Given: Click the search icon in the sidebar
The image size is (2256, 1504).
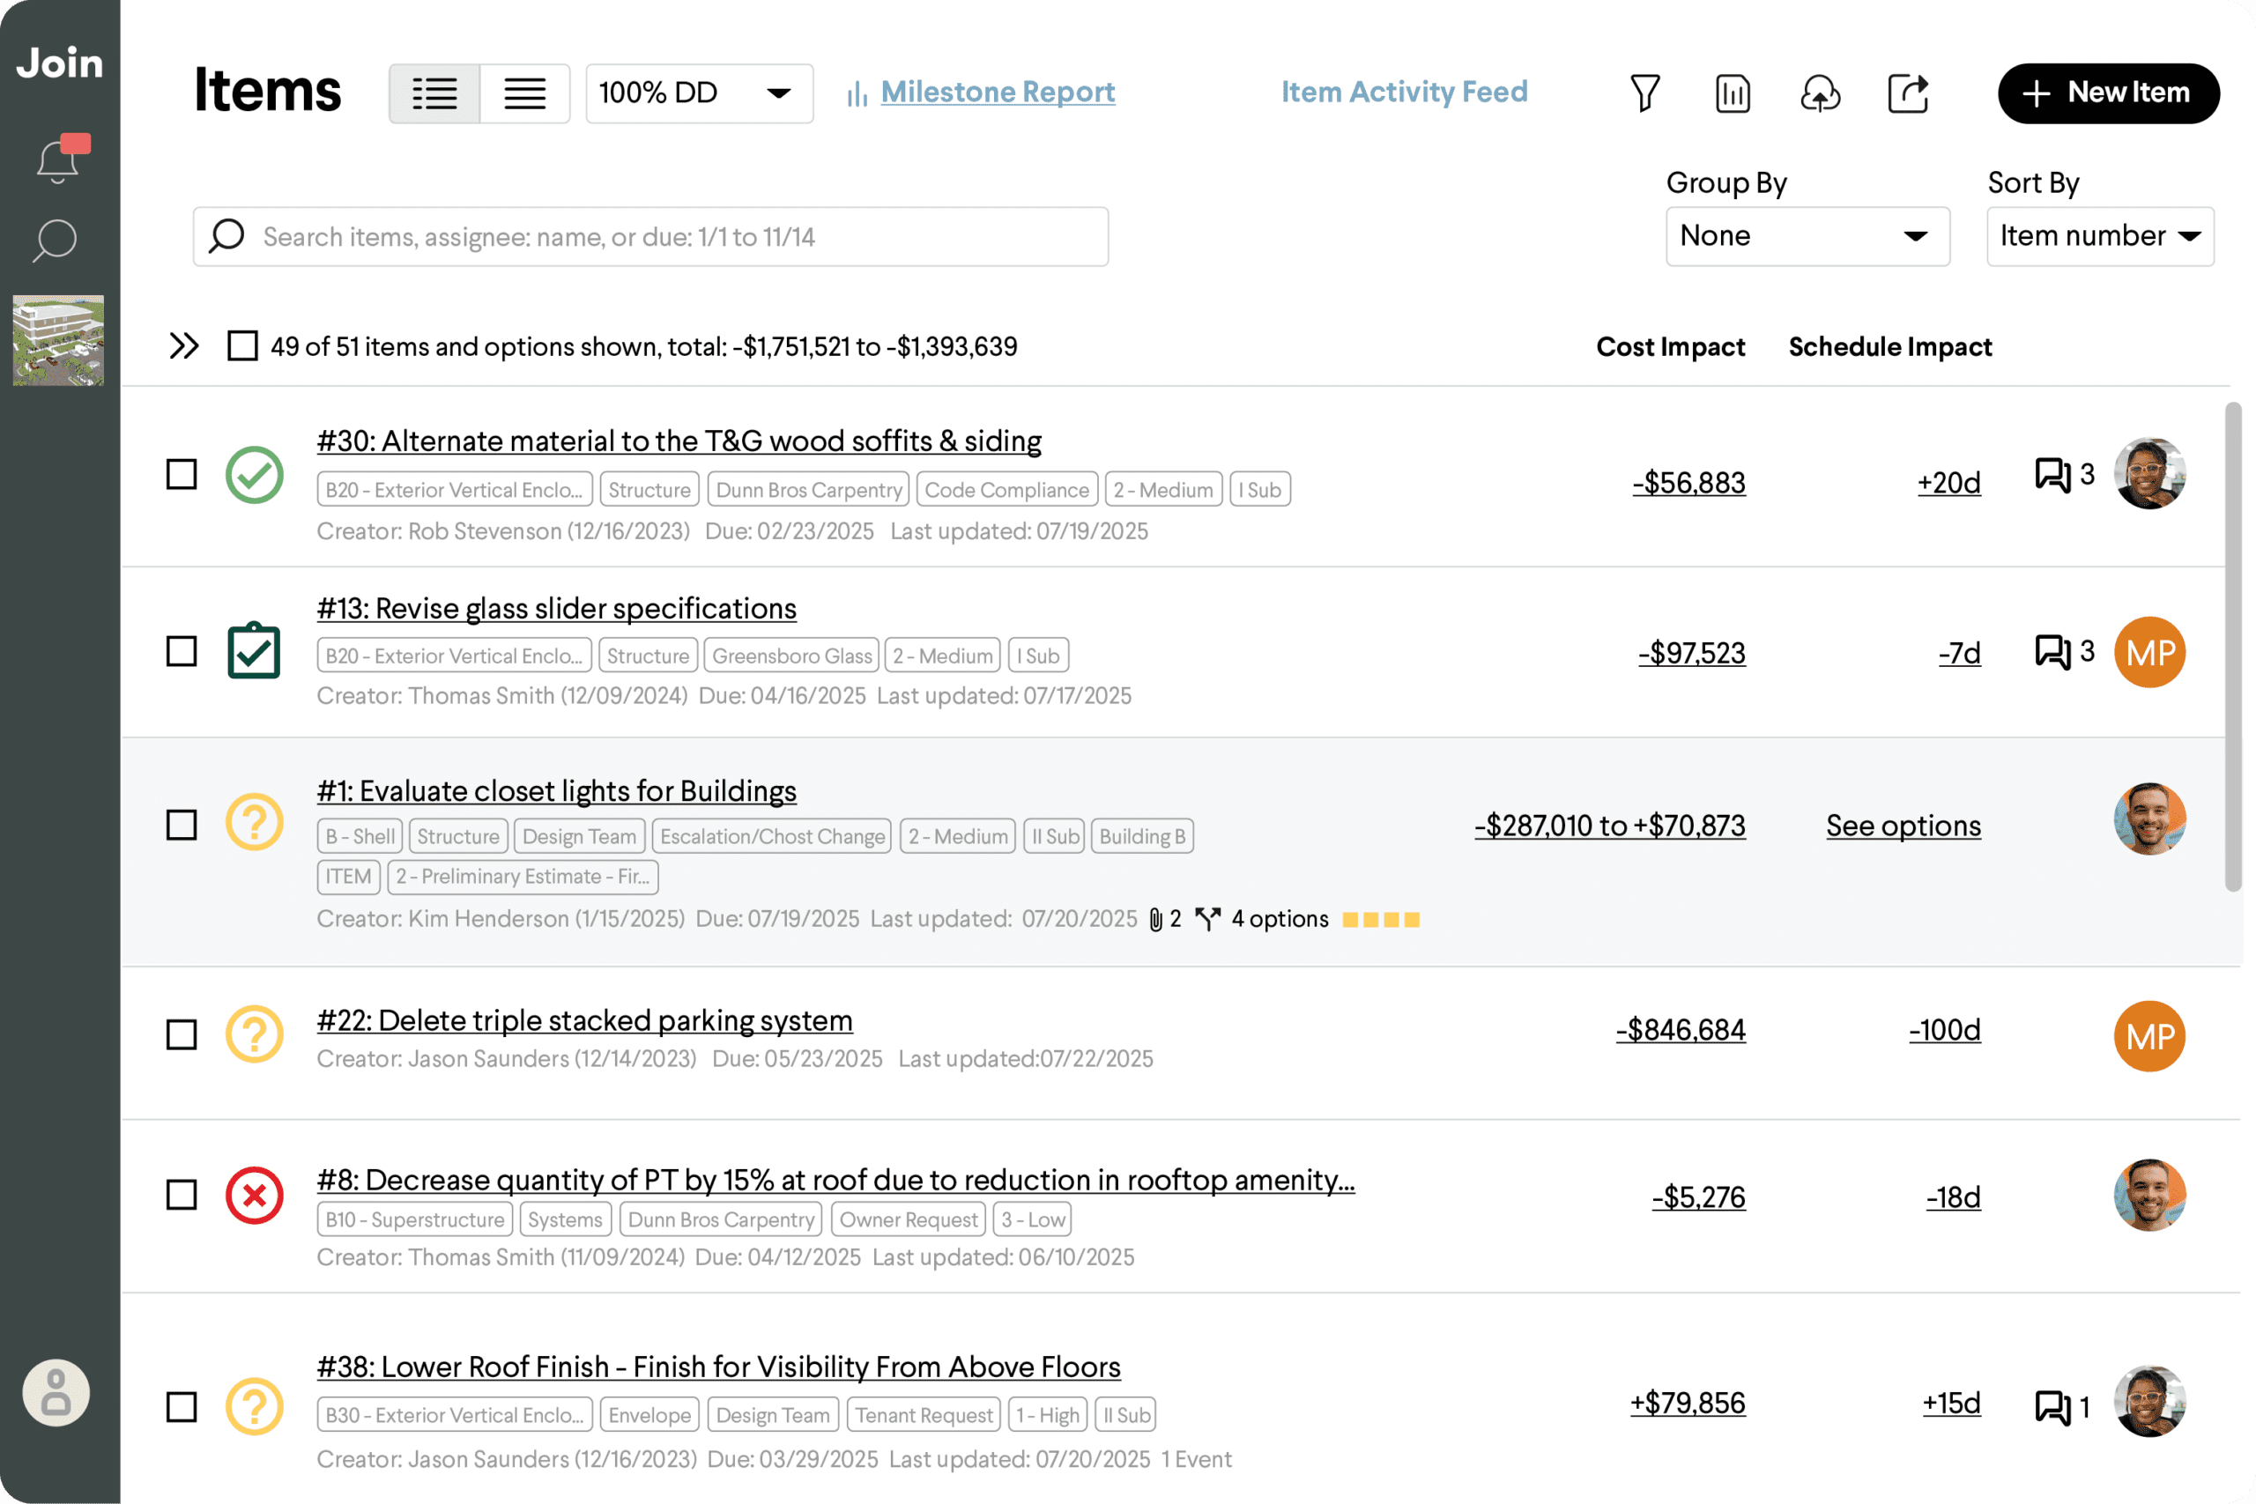Looking at the screenshot, I should coord(55,241).
